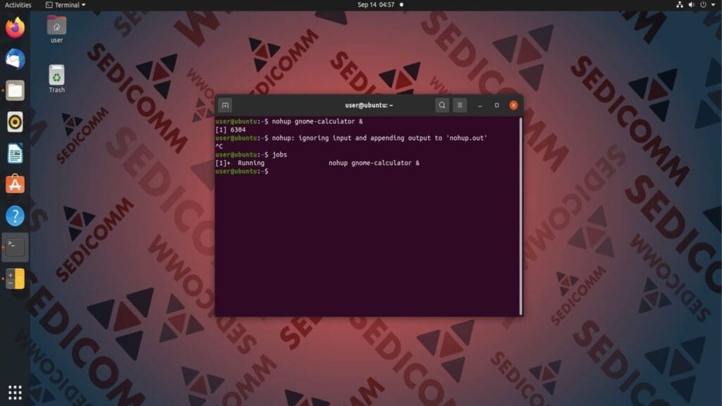Open Ubuntu Software store in dock
This screenshot has width=722, height=406.
tap(15, 184)
